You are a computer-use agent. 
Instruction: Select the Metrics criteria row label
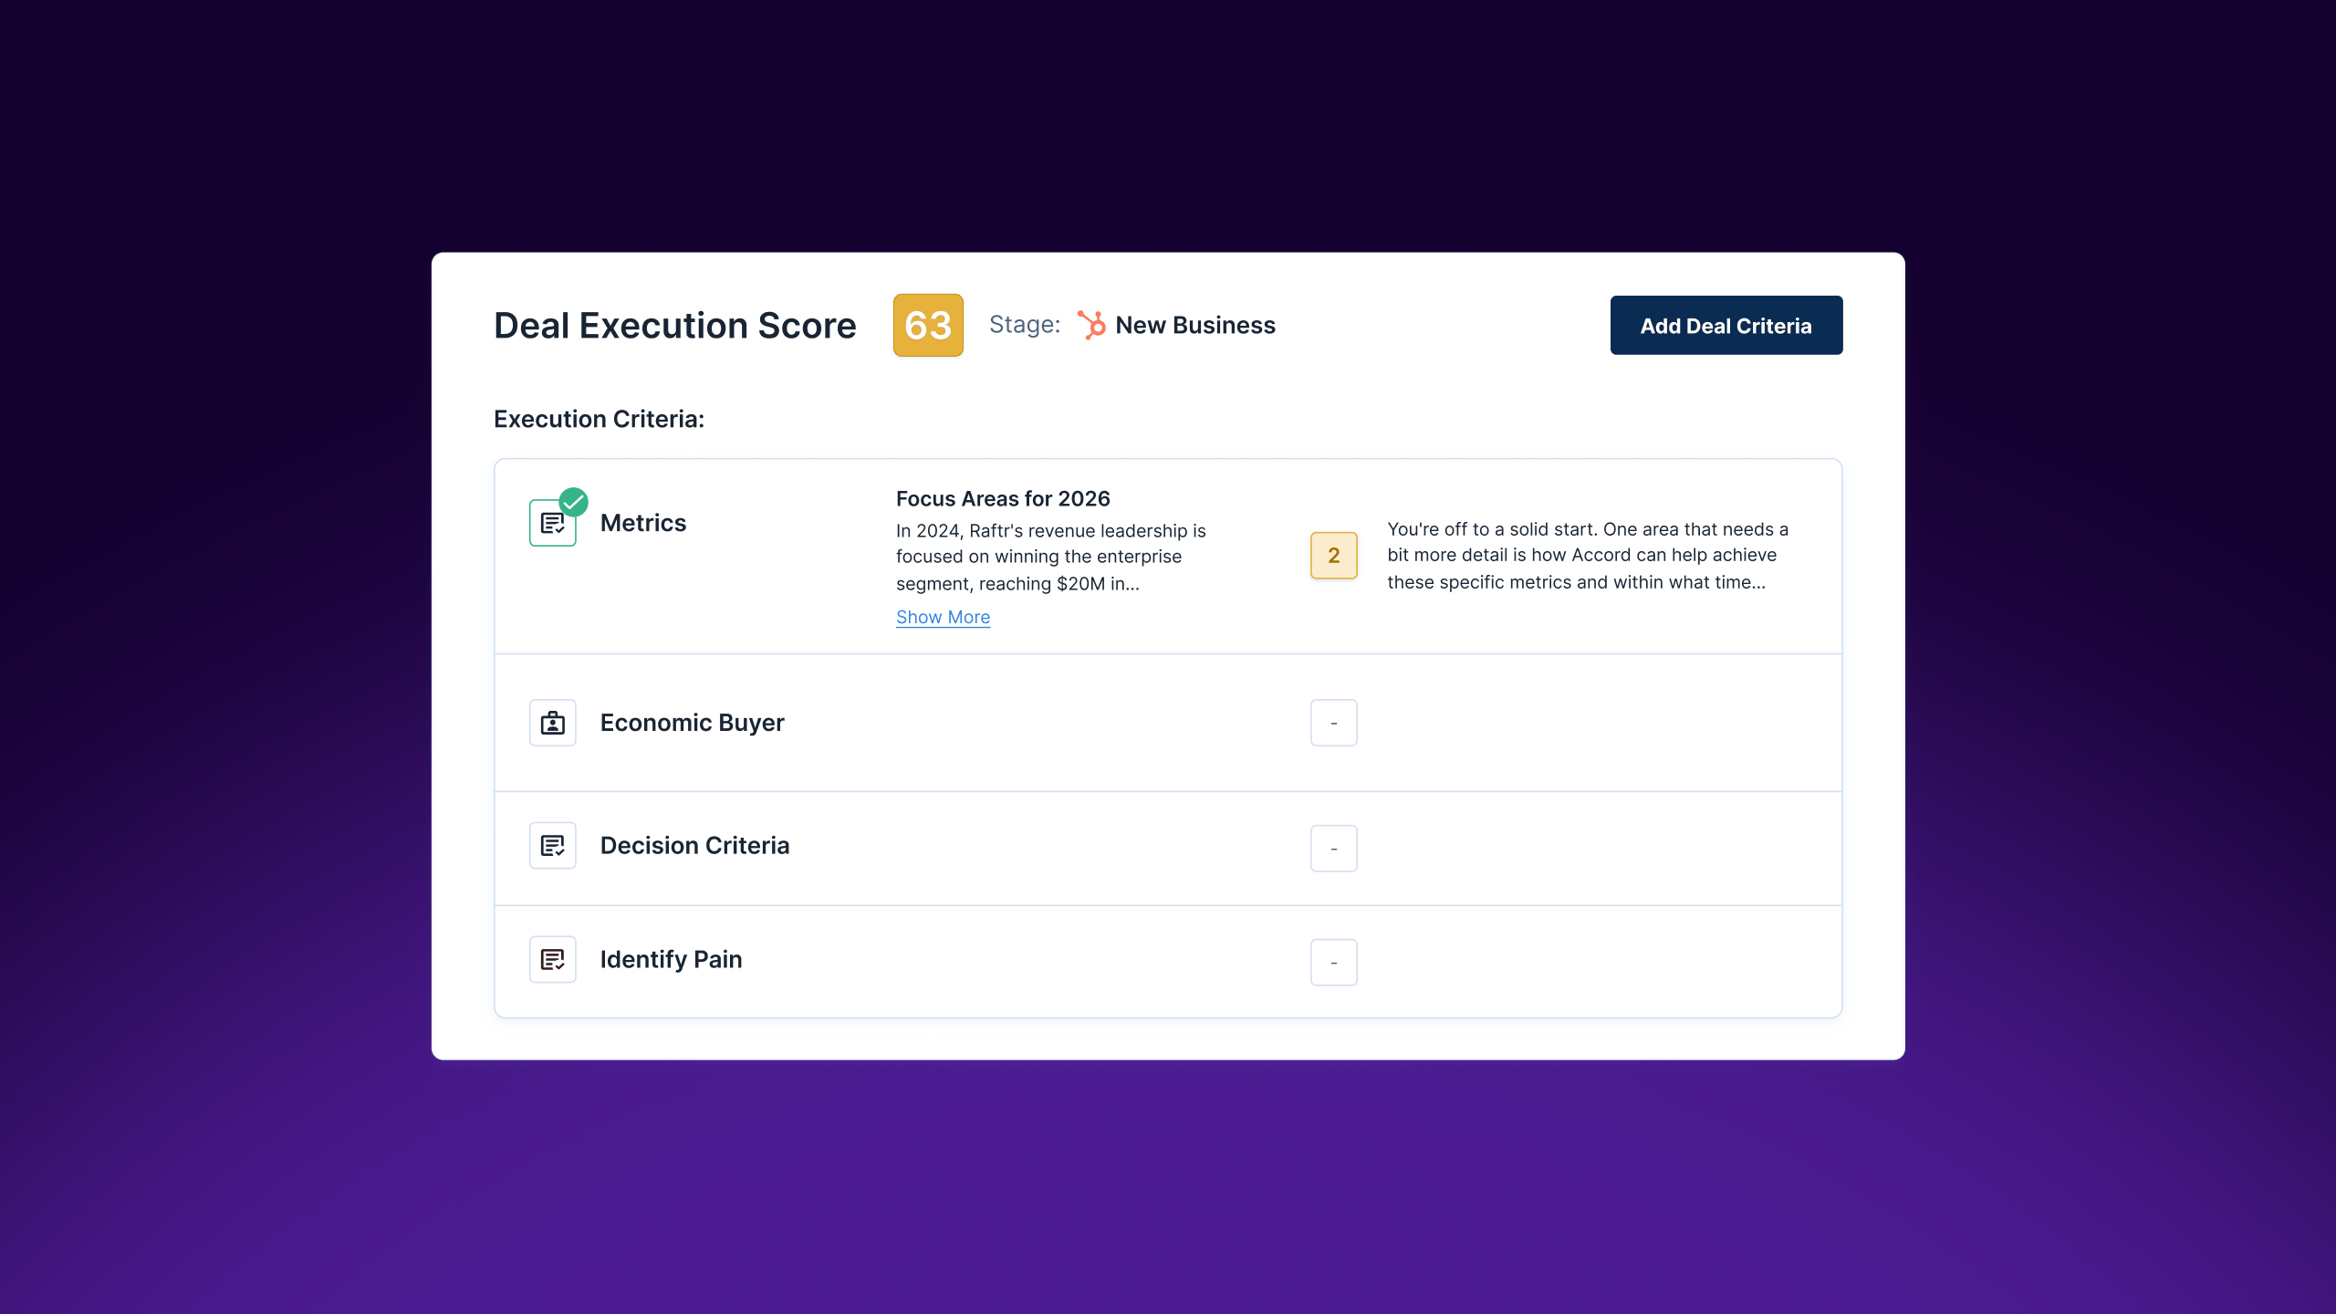(x=642, y=523)
